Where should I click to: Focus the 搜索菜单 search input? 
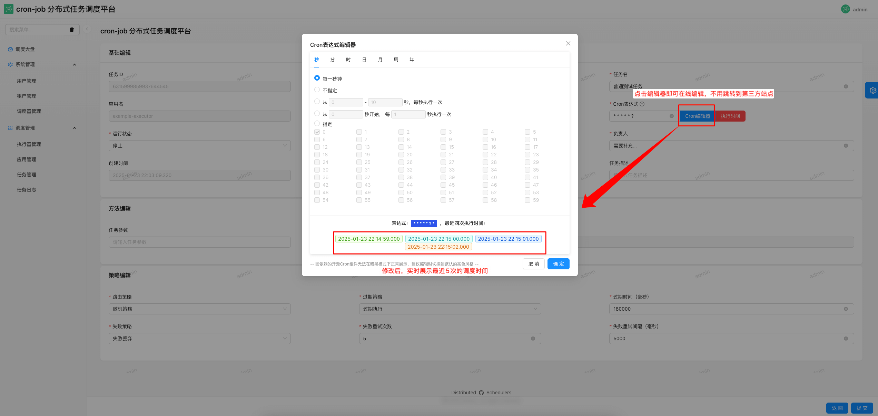click(x=35, y=30)
